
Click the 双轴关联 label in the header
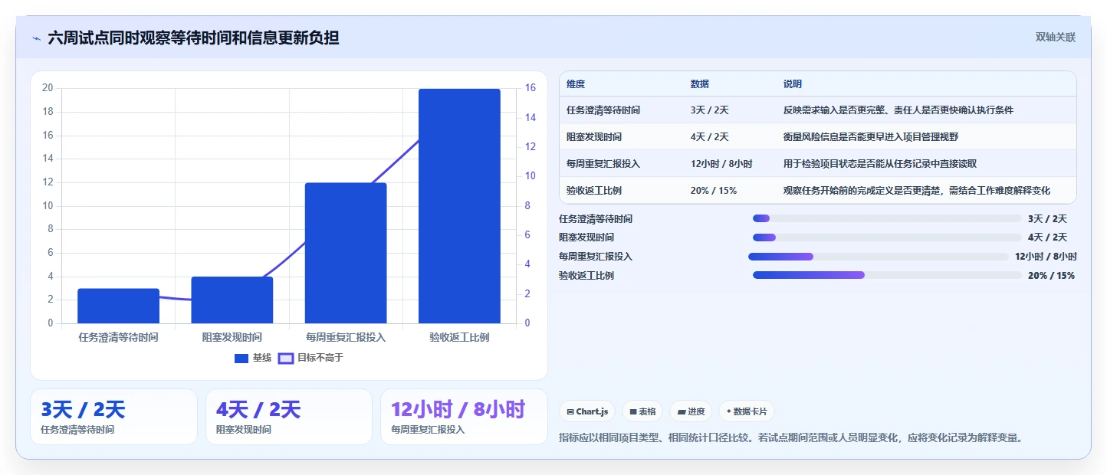pyautogui.click(x=1056, y=37)
